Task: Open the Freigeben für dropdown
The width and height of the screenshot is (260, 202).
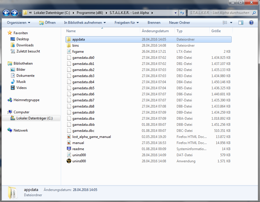Action: 127,23
